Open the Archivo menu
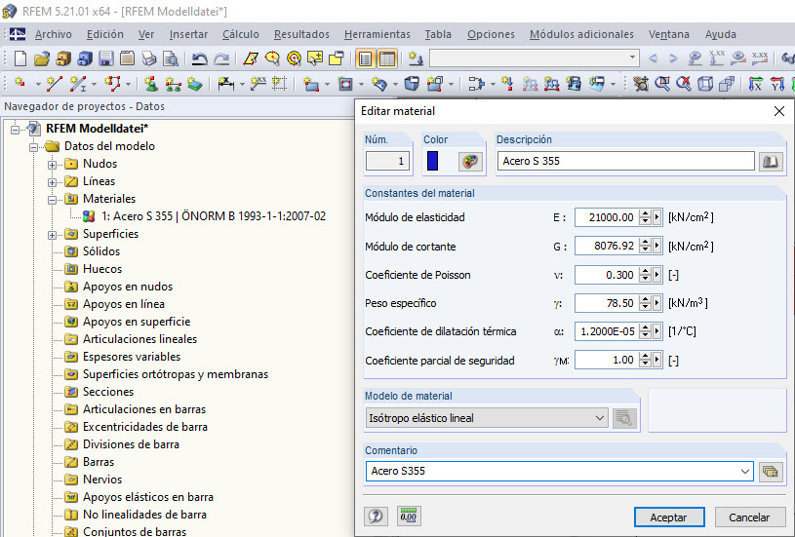 click(54, 34)
